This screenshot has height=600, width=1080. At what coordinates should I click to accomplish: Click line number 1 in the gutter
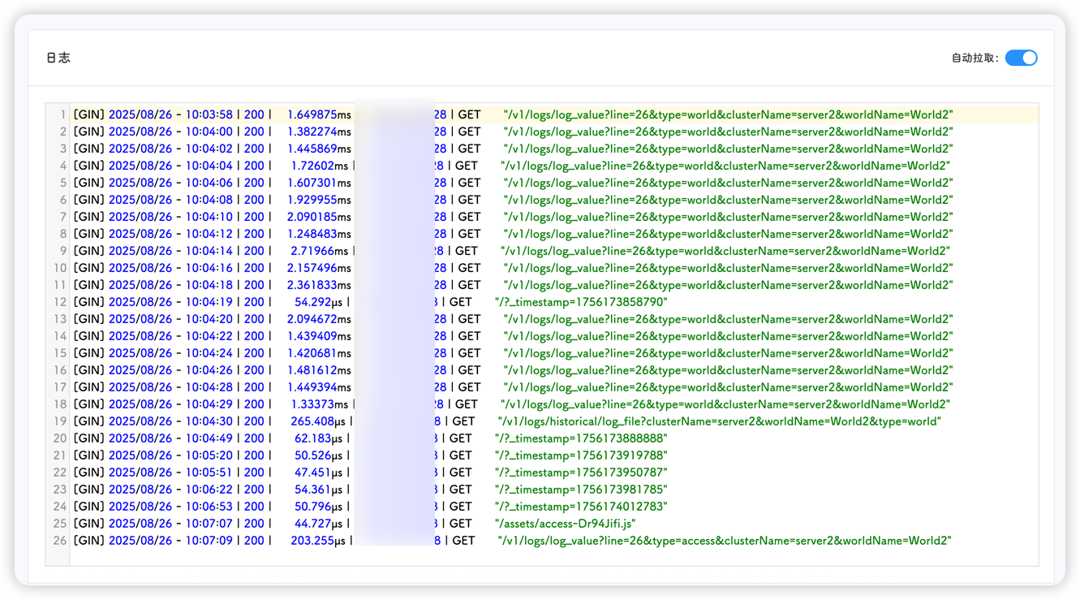62,114
